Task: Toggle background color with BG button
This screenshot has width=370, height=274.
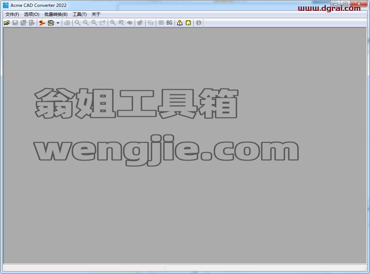Action: [169, 23]
